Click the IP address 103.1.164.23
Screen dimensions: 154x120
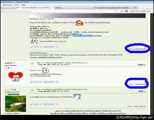pos(140,106)
